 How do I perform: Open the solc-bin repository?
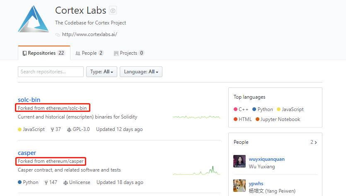click(x=29, y=100)
